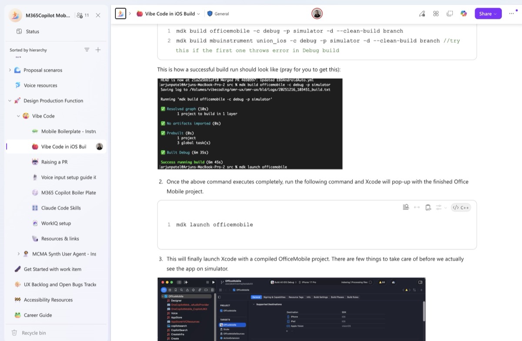The image size is (522, 341).
Task: Collapse the Vibe Code section
Action: point(18,116)
